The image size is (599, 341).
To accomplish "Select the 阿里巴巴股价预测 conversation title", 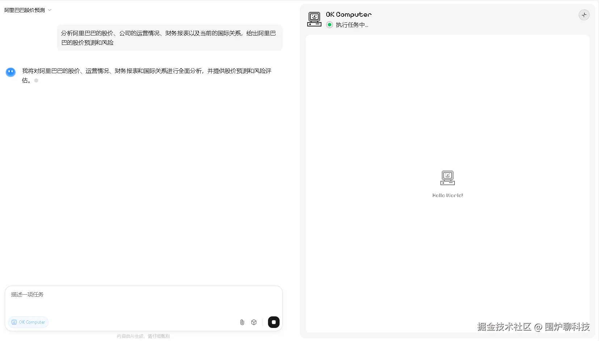I will coord(25,10).
